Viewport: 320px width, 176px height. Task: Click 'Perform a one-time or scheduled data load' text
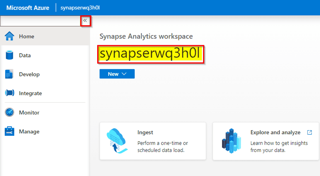(163, 147)
